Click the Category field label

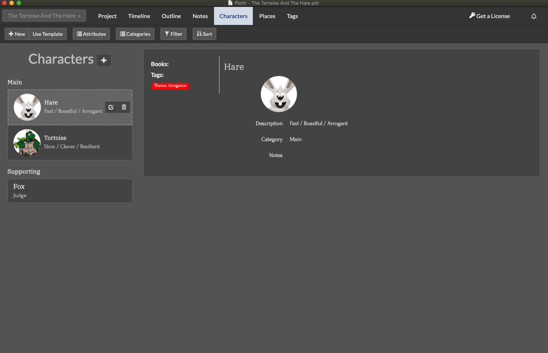[272, 139]
